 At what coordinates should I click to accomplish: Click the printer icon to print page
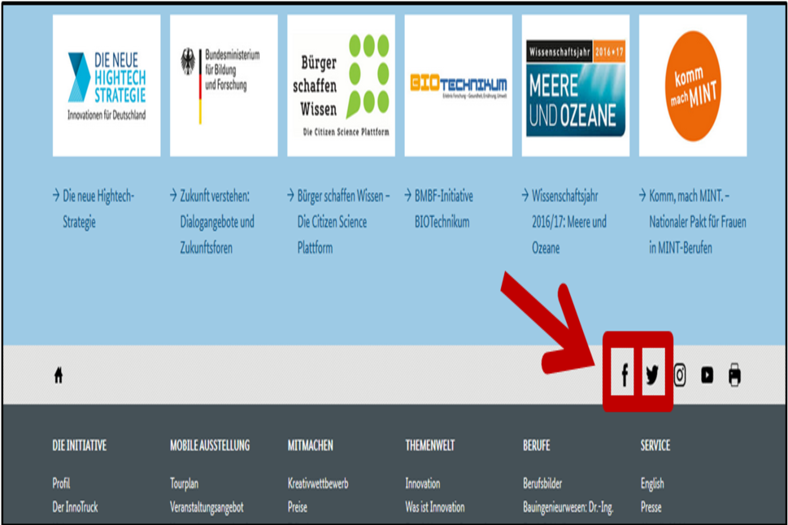point(735,375)
